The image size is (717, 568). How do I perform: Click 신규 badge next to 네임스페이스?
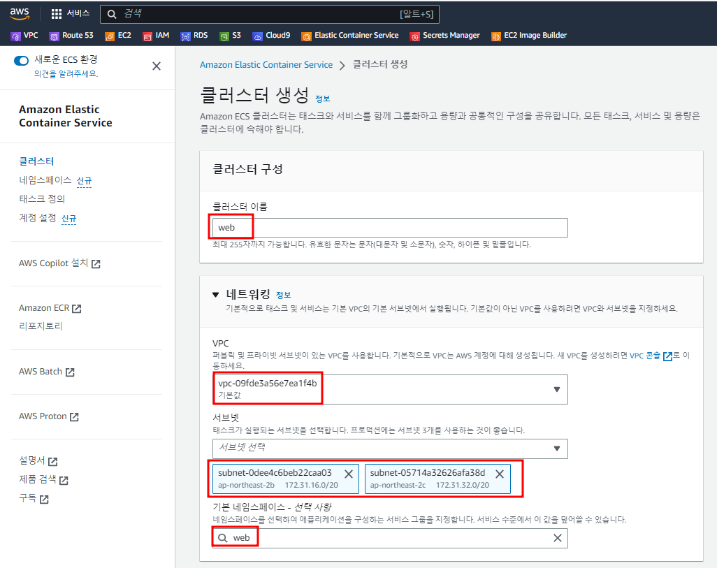coord(84,181)
